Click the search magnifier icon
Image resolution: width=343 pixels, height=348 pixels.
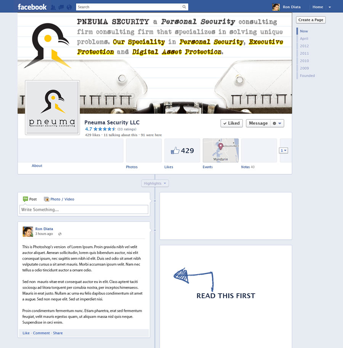click(x=184, y=7)
